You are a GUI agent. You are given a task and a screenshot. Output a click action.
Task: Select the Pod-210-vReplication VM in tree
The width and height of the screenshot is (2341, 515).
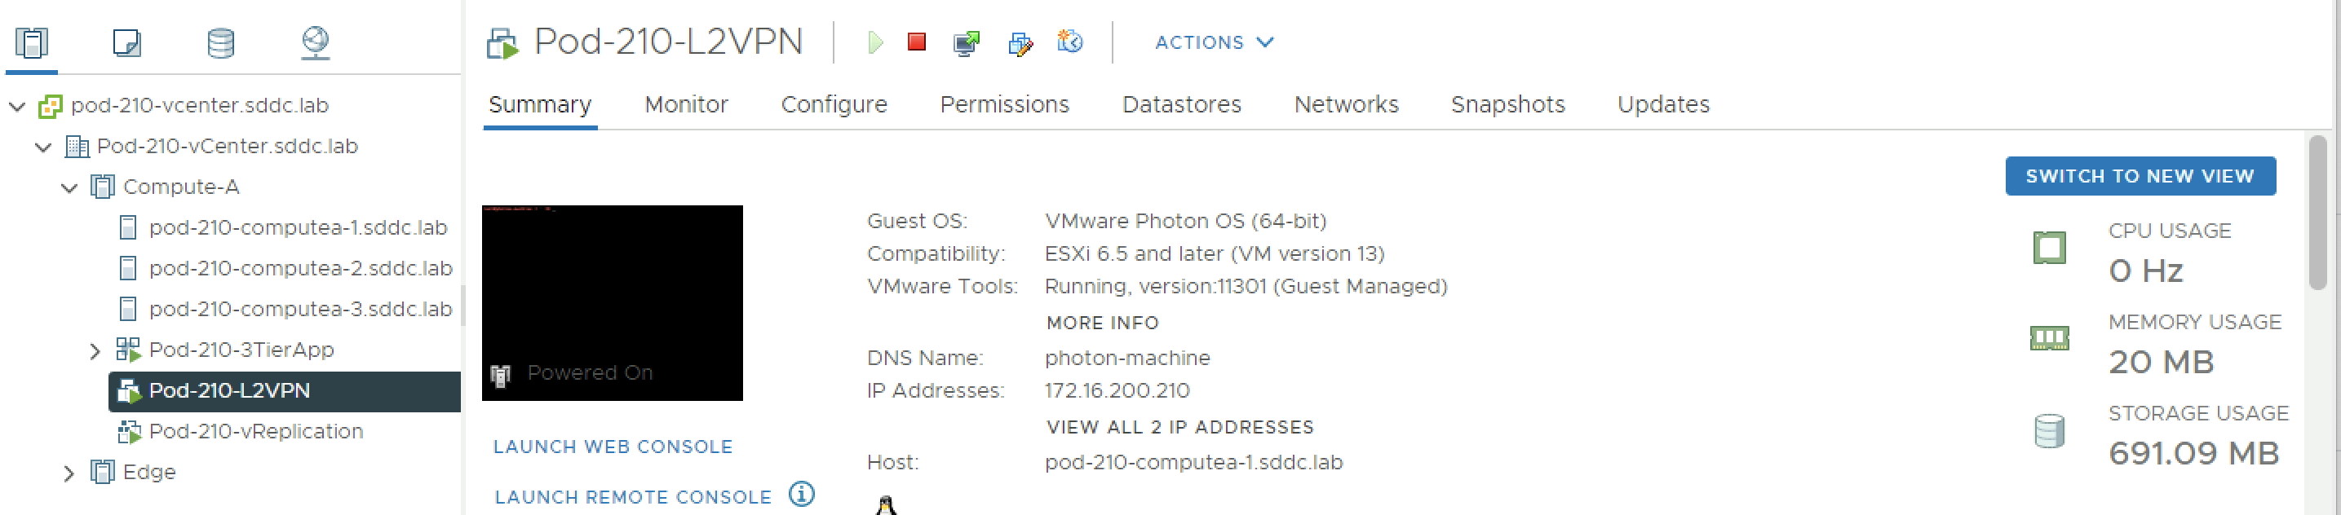(x=255, y=431)
